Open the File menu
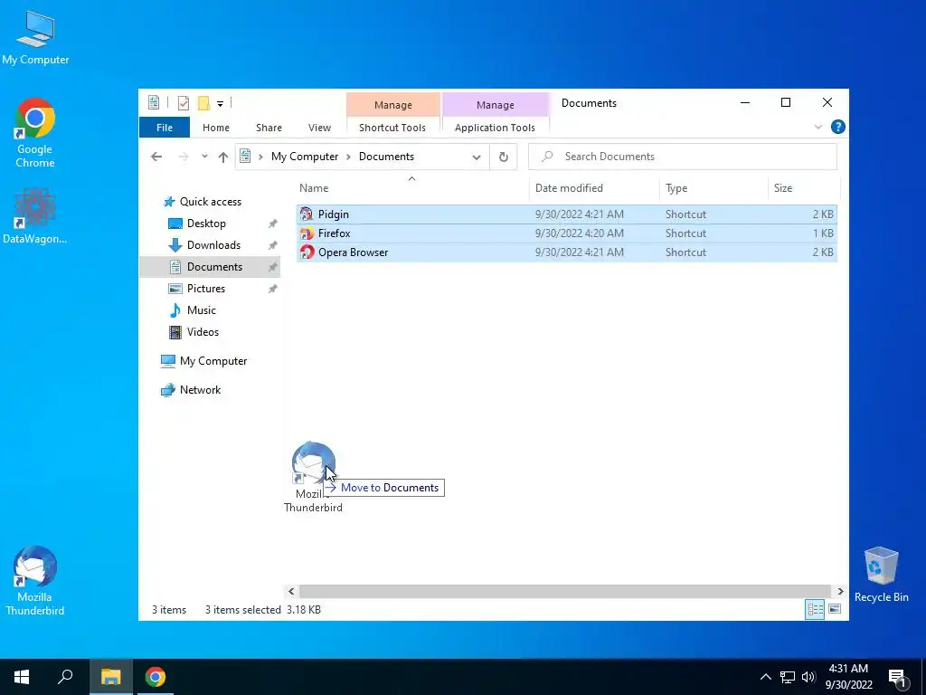 pyautogui.click(x=165, y=128)
